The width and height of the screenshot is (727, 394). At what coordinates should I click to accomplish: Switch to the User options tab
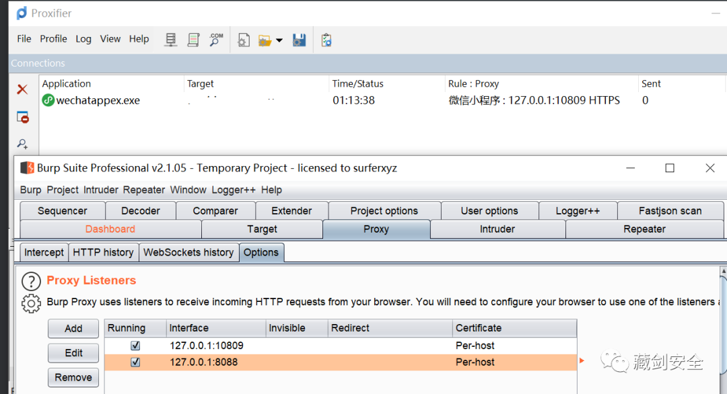[489, 210]
